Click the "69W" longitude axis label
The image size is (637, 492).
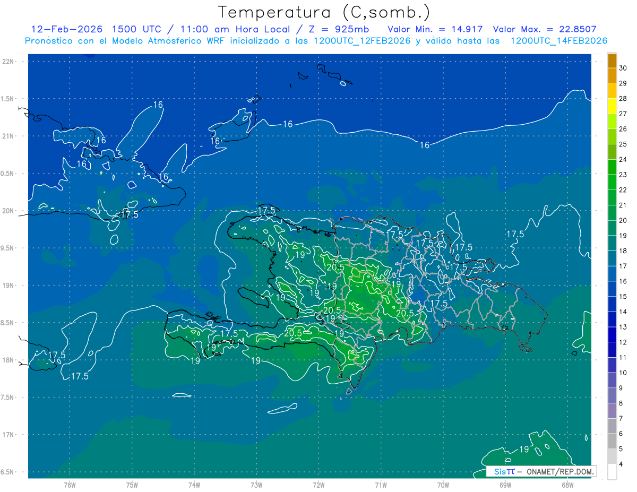coord(505,485)
